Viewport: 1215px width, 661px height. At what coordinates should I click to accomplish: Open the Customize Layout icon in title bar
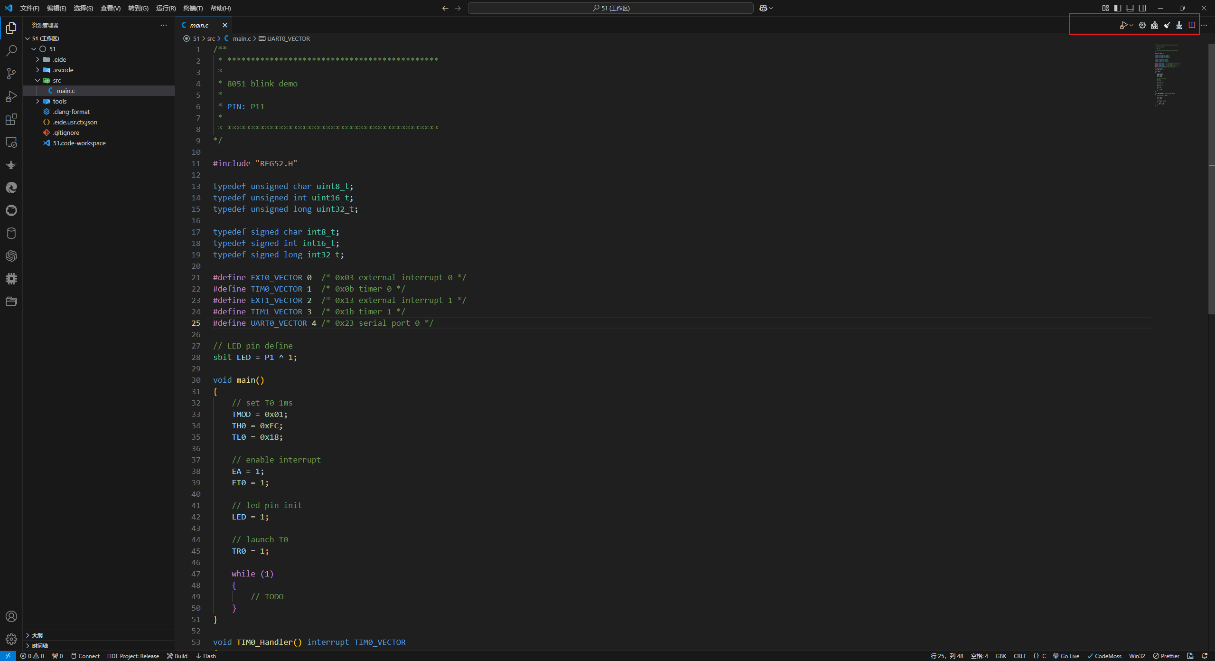[x=1105, y=8]
